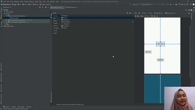Choose Switch in the palette list
Viewport: 195px width, 110px height.
point(64,28)
